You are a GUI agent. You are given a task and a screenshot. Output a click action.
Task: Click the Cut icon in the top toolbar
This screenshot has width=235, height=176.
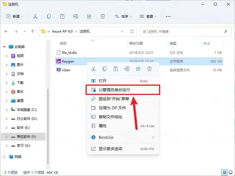(35, 16)
